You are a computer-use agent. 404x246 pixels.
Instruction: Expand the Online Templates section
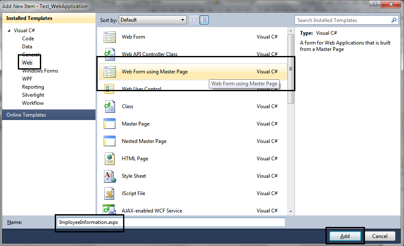[x=25, y=115]
